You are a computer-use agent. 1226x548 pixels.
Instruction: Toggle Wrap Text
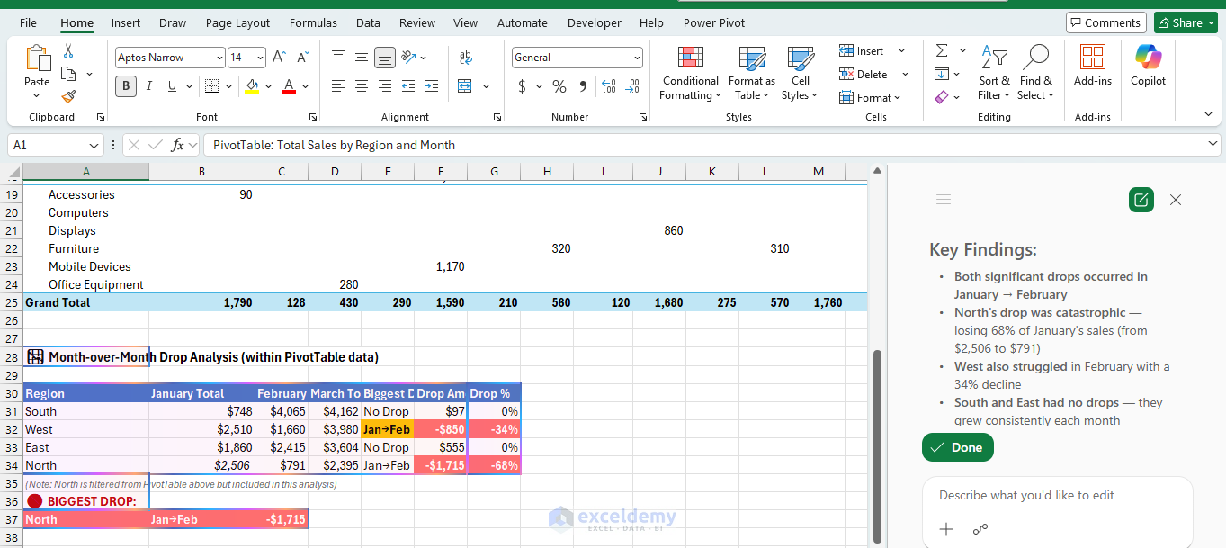[x=466, y=57]
